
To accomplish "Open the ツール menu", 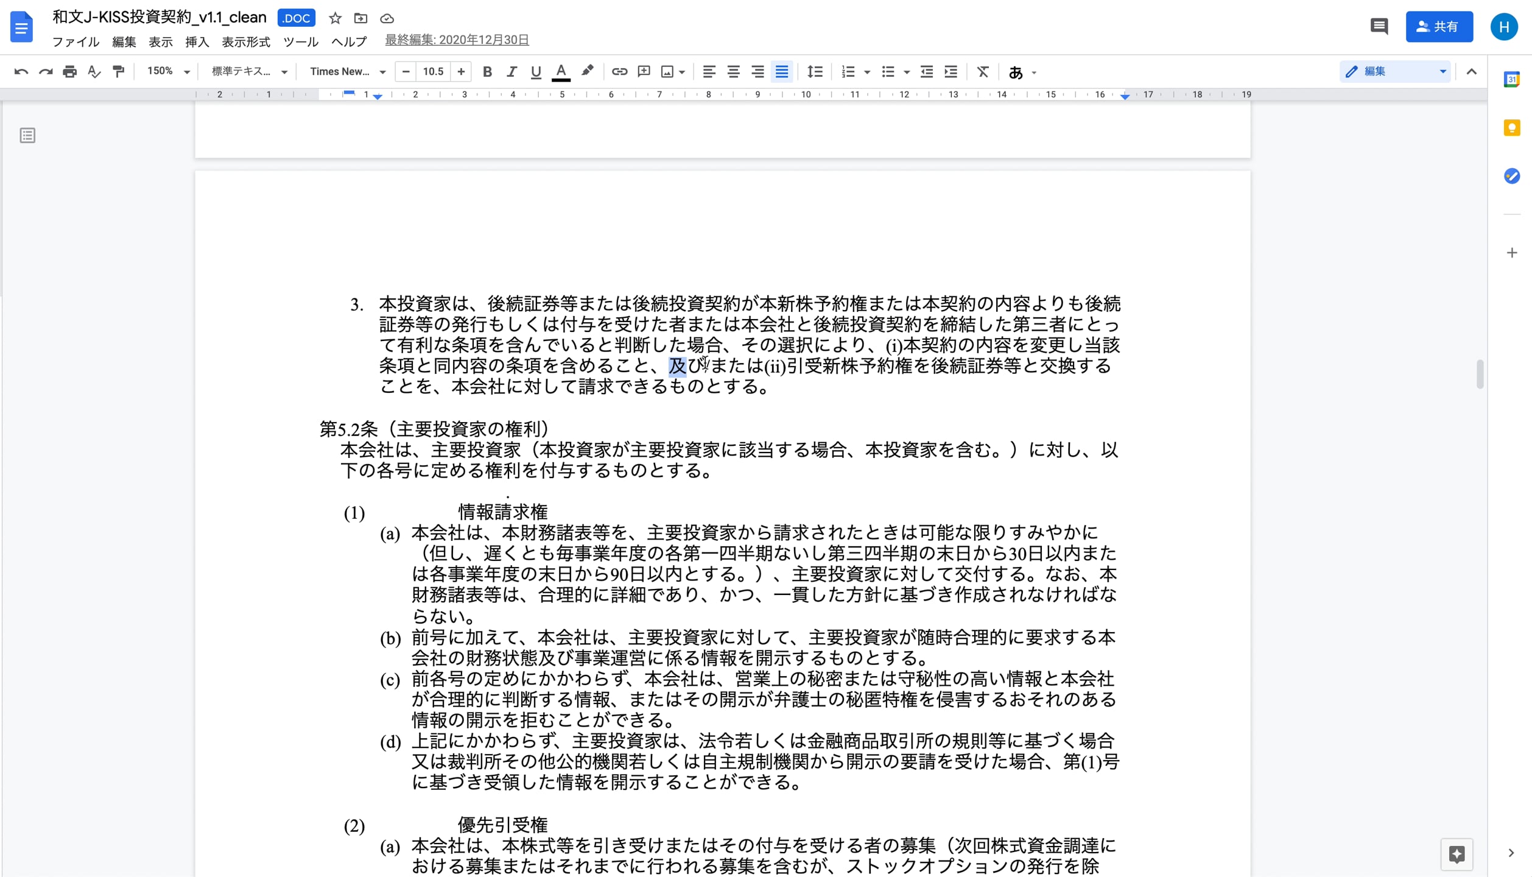I will click(x=300, y=42).
